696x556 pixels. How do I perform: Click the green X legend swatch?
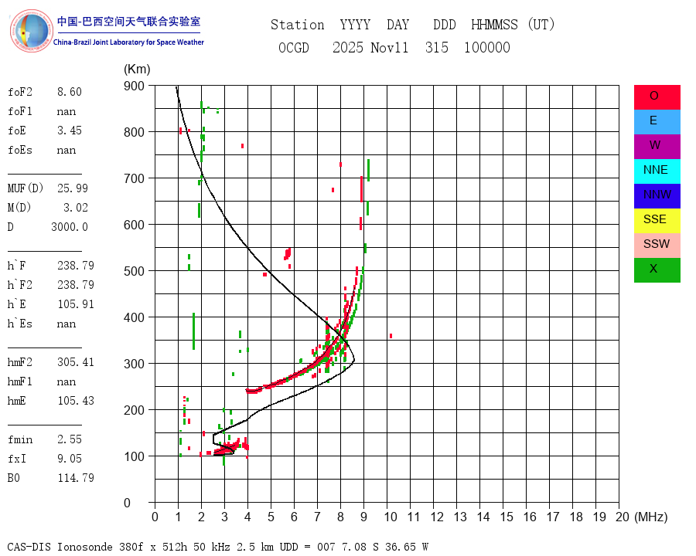click(x=657, y=270)
